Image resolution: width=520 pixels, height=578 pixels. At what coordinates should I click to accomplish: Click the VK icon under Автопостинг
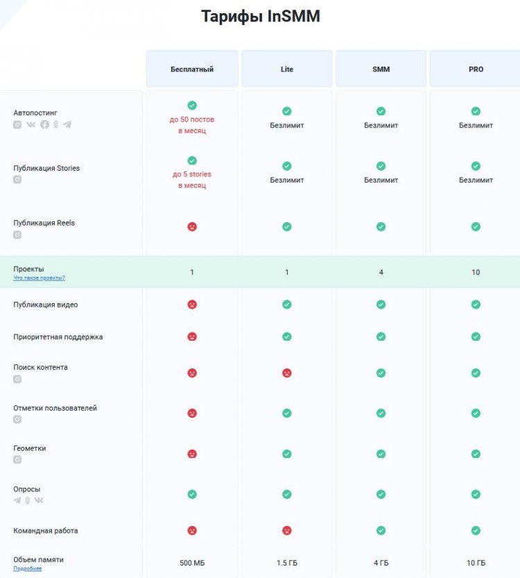[x=31, y=125]
